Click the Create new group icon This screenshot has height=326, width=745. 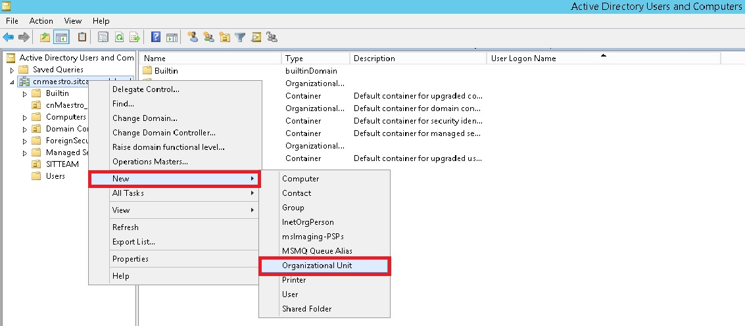pyautogui.click(x=209, y=37)
